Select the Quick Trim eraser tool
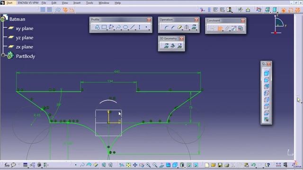Screen dimensions: 303x170 179,27
